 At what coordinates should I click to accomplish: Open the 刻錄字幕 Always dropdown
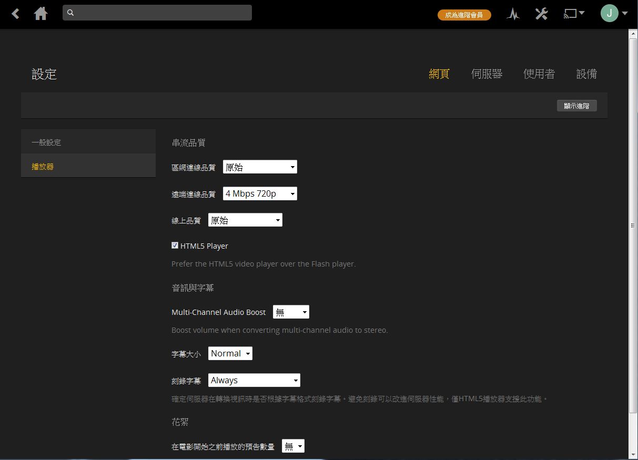click(254, 380)
